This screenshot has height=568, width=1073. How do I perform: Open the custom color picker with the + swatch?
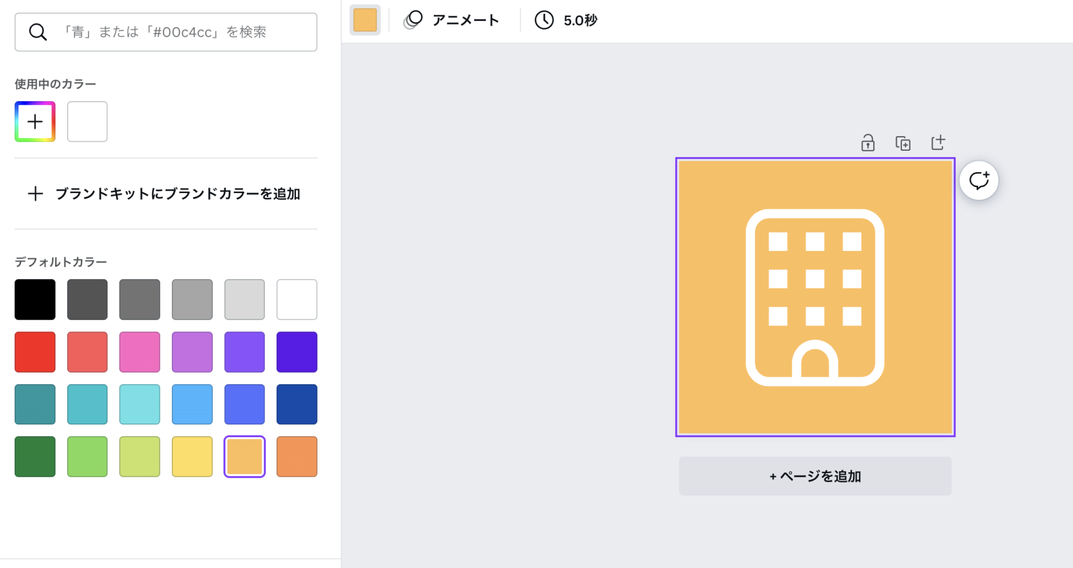35,121
